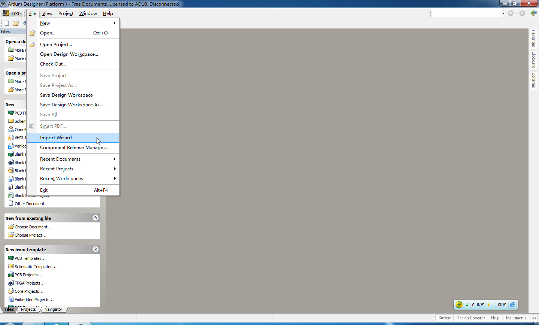539x325 pixels.
Task: Click the Choose Document... link
Action: [x=33, y=227]
